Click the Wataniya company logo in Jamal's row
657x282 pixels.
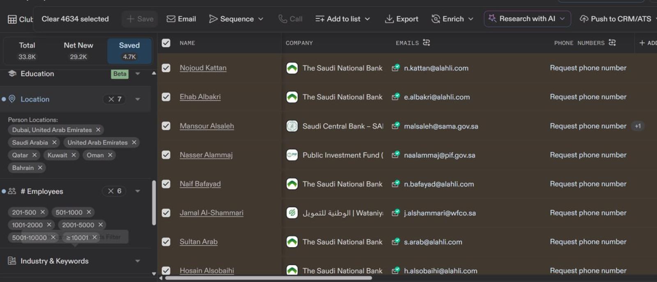(x=292, y=213)
